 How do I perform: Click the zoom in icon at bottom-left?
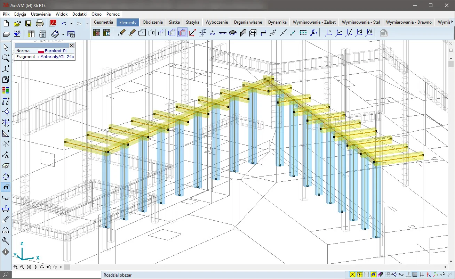[x=16, y=267]
